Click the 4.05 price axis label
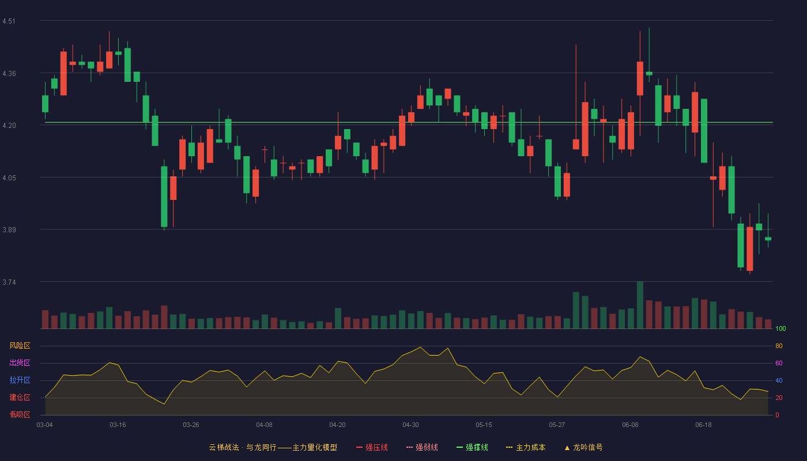The height and width of the screenshot is (461, 807). 9,178
